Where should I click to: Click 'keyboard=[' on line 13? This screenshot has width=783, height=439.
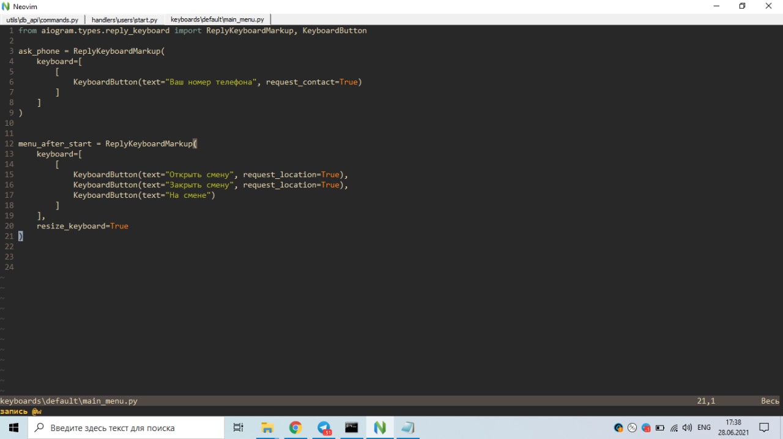click(59, 154)
